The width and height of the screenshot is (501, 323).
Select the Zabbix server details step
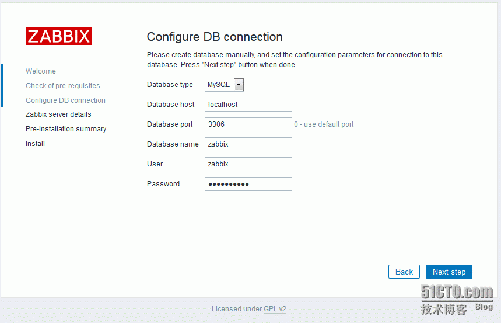point(58,114)
